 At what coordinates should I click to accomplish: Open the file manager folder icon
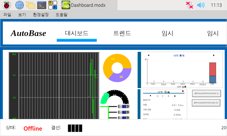pyautogui.click(x=31, y=5)
